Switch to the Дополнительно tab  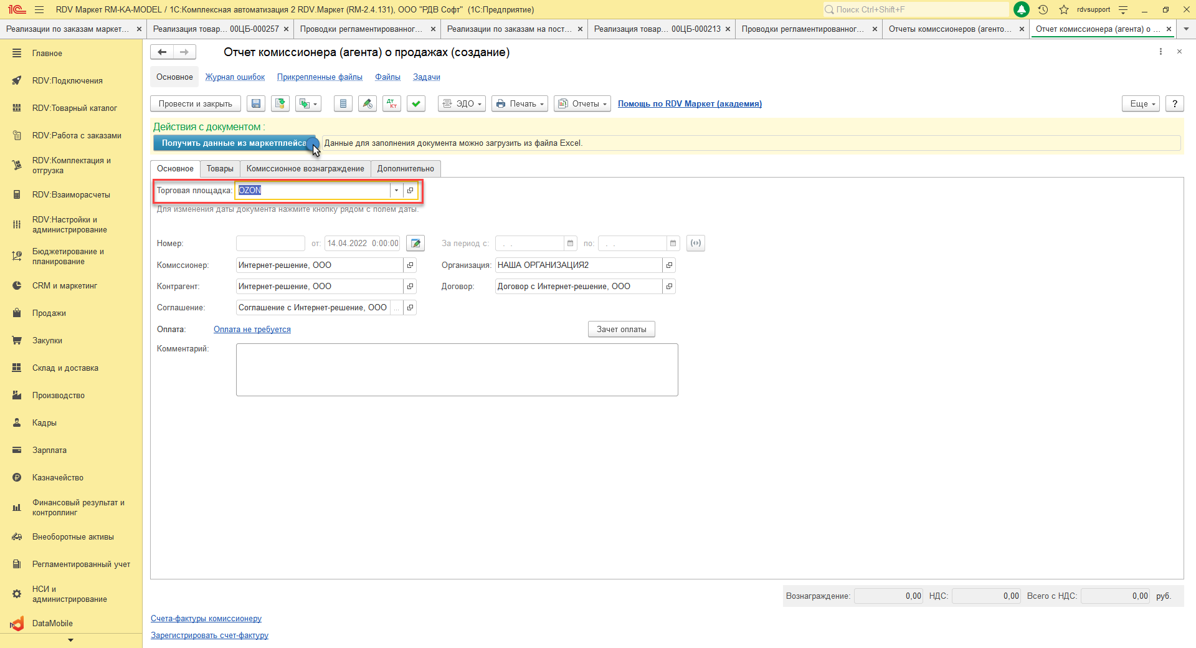[x=406, y=169]
